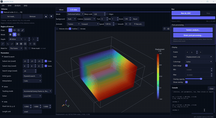The height and width of the screenshot is (118, 216).
Task: Enable the Smooth animation checkbox
Action: pyautogui.click(x=116, y=24)
